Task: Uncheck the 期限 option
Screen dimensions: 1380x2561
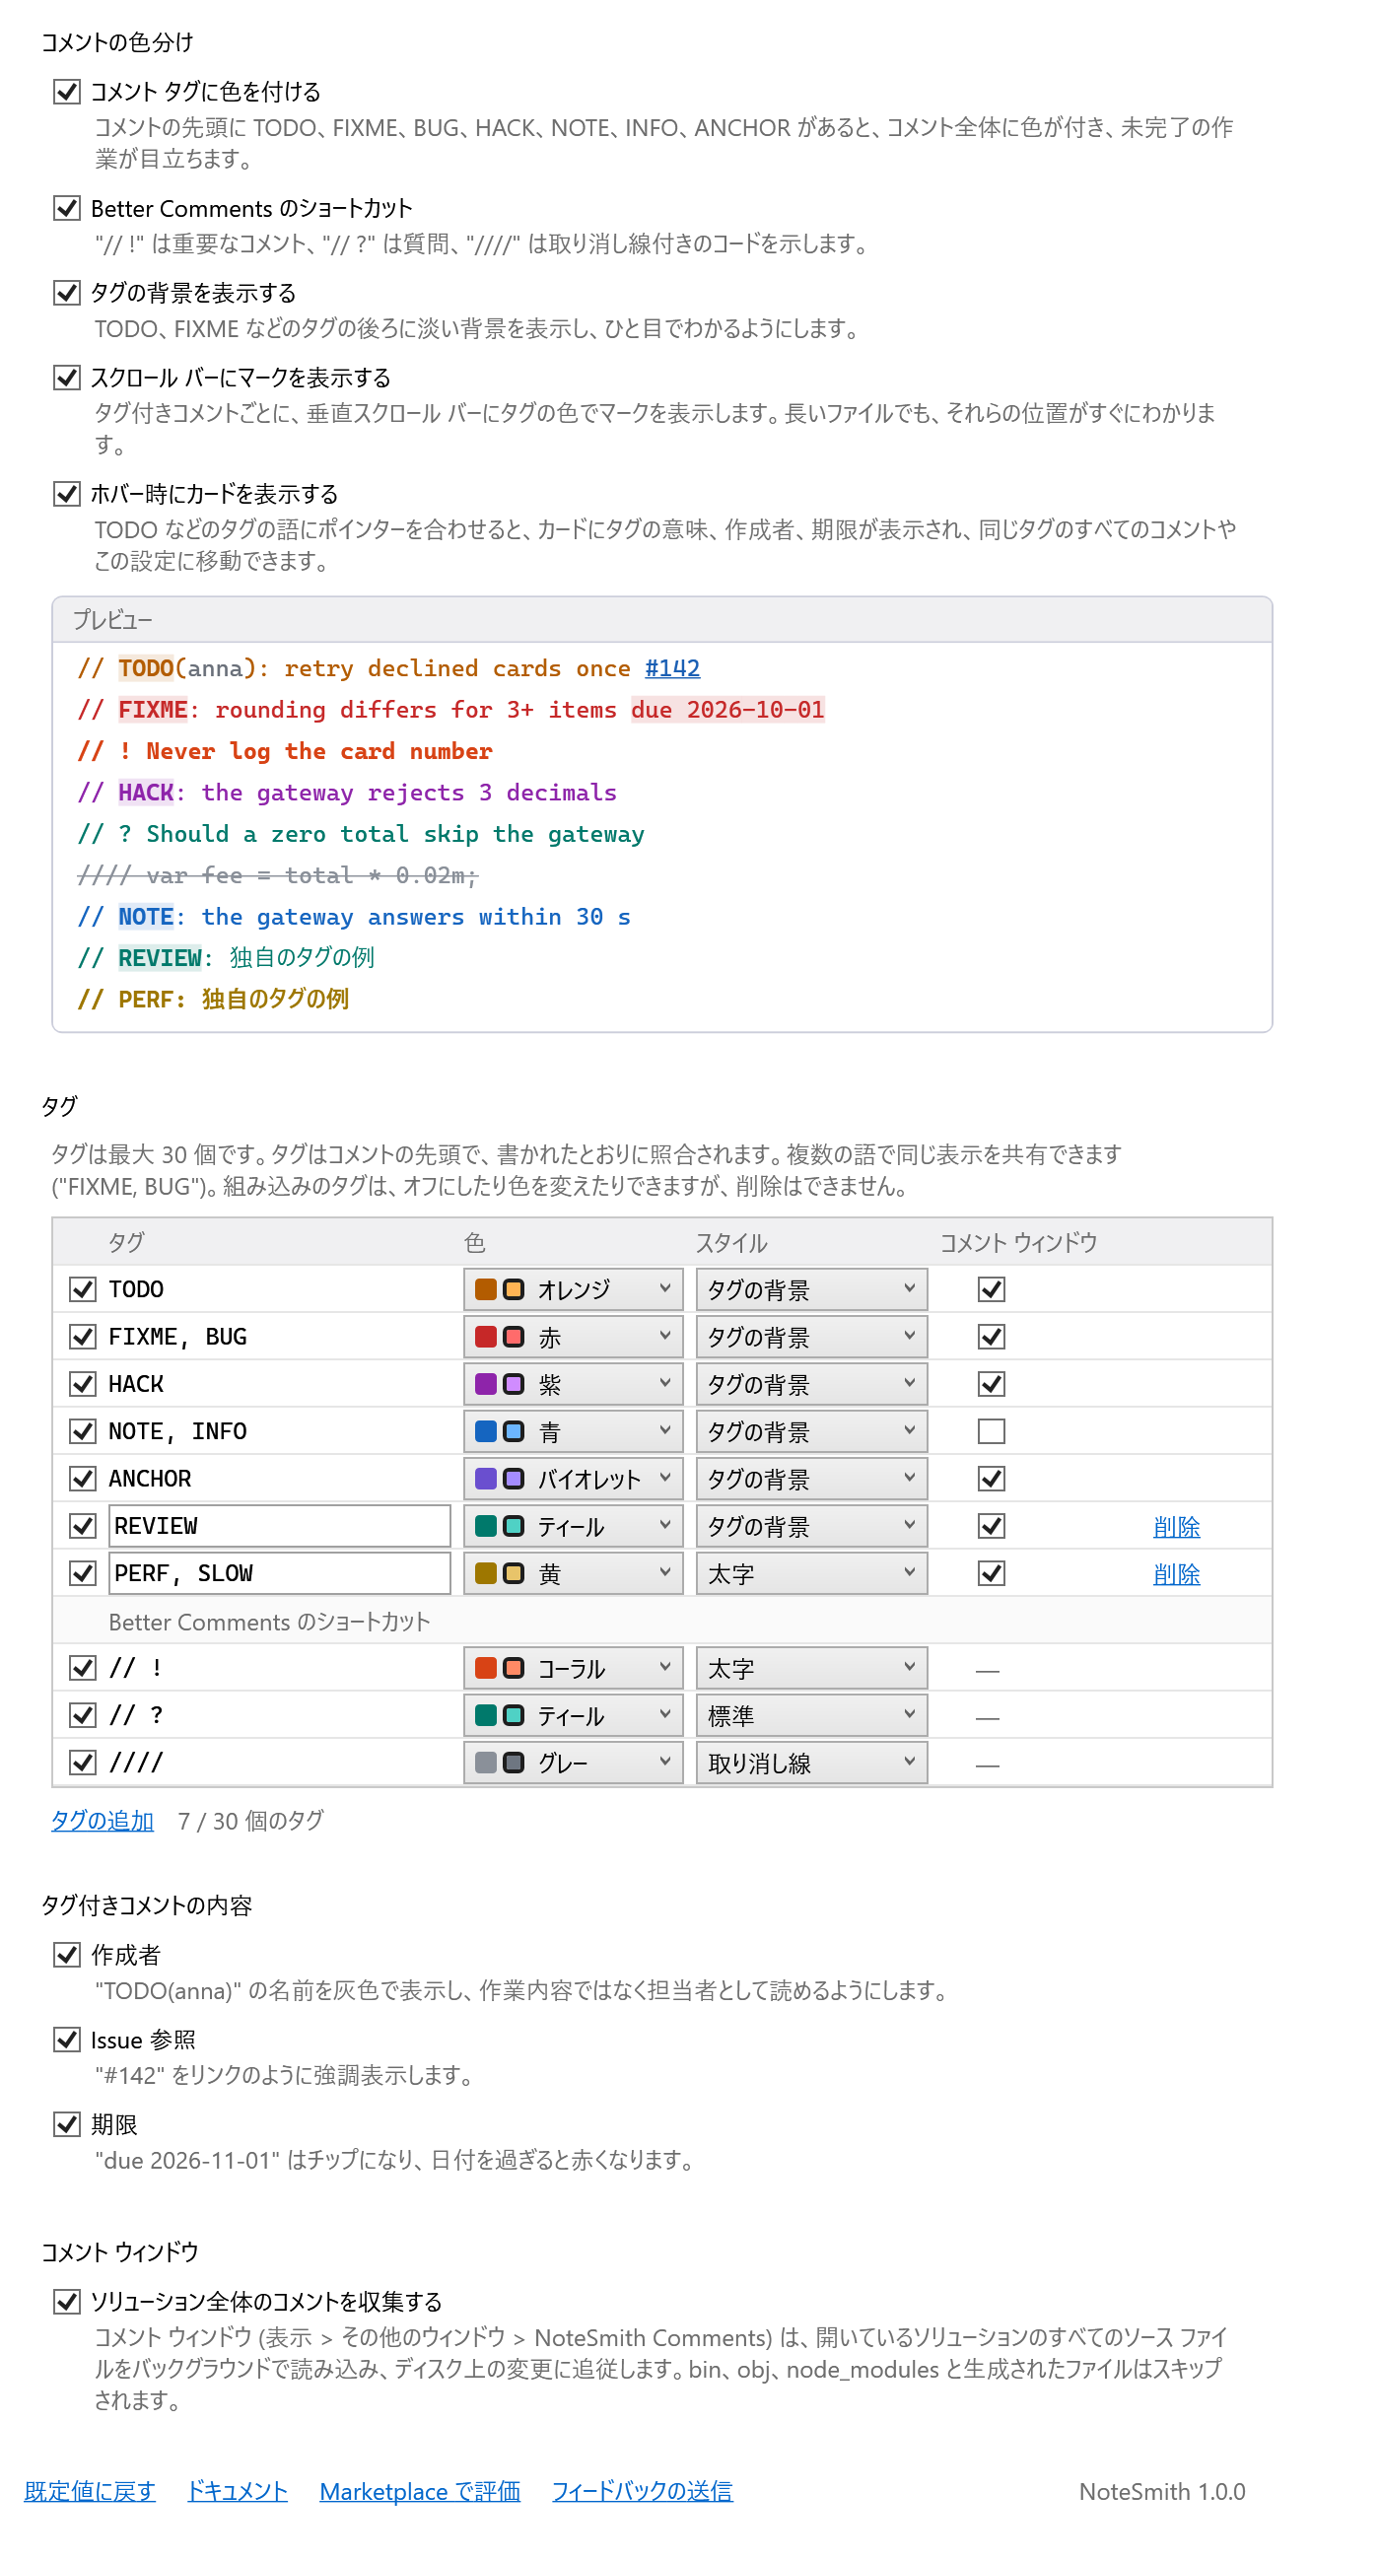Action: click(67, 2124)
